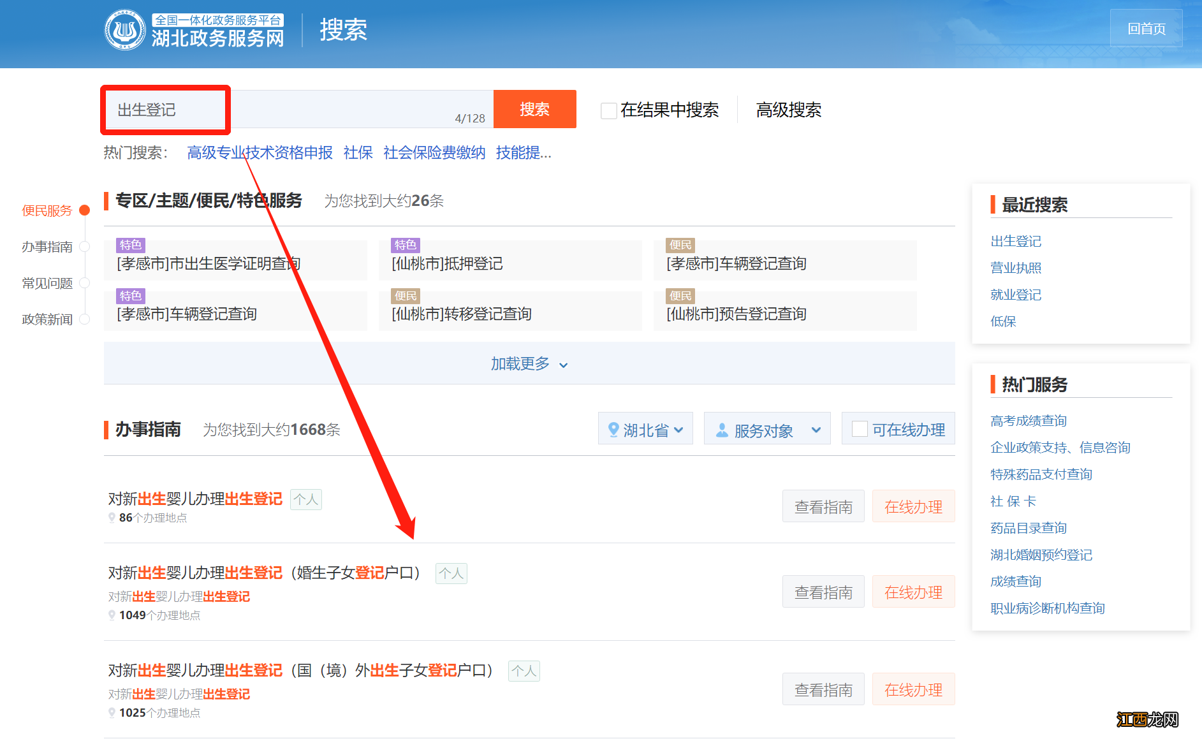This screenshot has height=739, width=1202.
Task: Click the orange 搜索 button
Action: [534, 109]
